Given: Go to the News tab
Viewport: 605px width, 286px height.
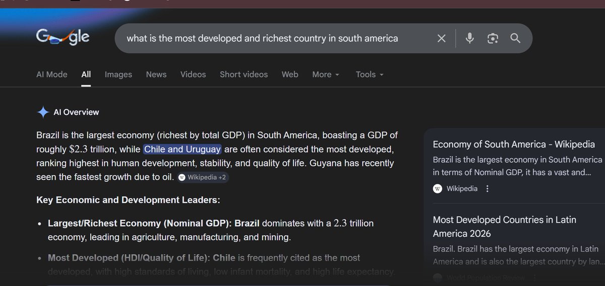Looking at the screenshot, I should coord(156,74).
